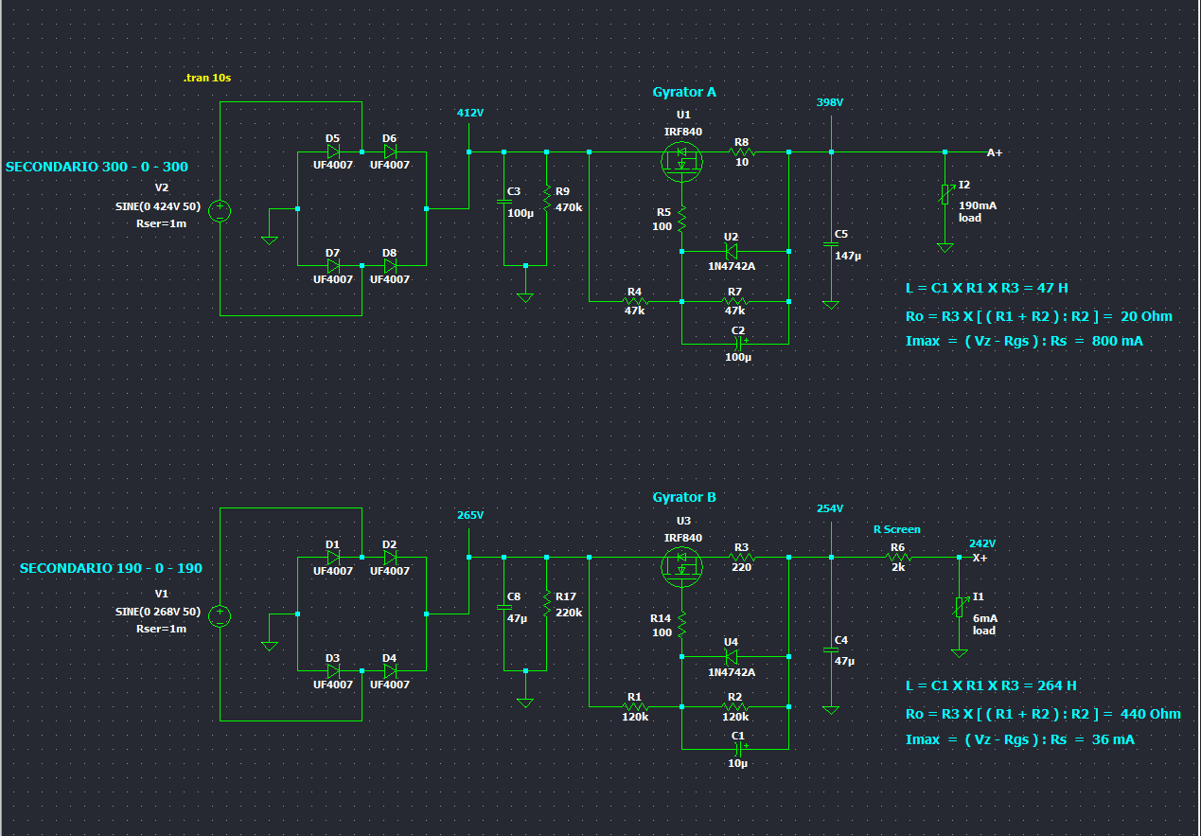Click diode D4 in the lower rectifier
1201x836 pixels.
pyautogui.click(x=390, y=670)
